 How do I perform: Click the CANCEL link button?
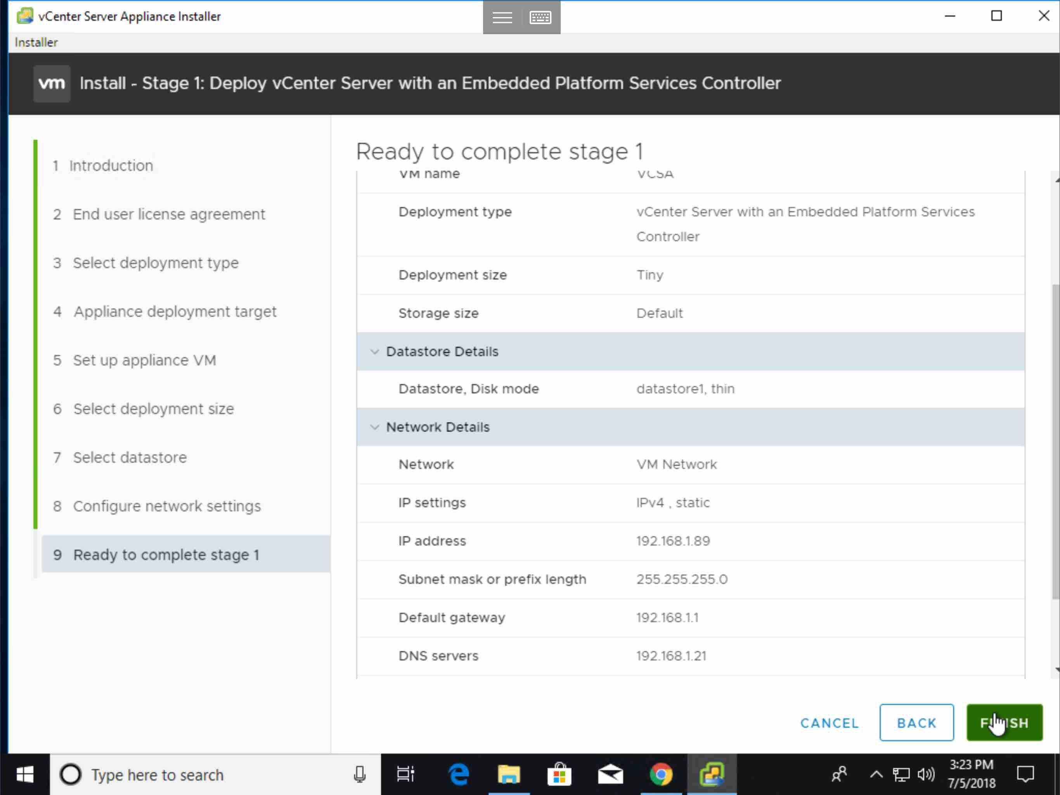point(830,723)
